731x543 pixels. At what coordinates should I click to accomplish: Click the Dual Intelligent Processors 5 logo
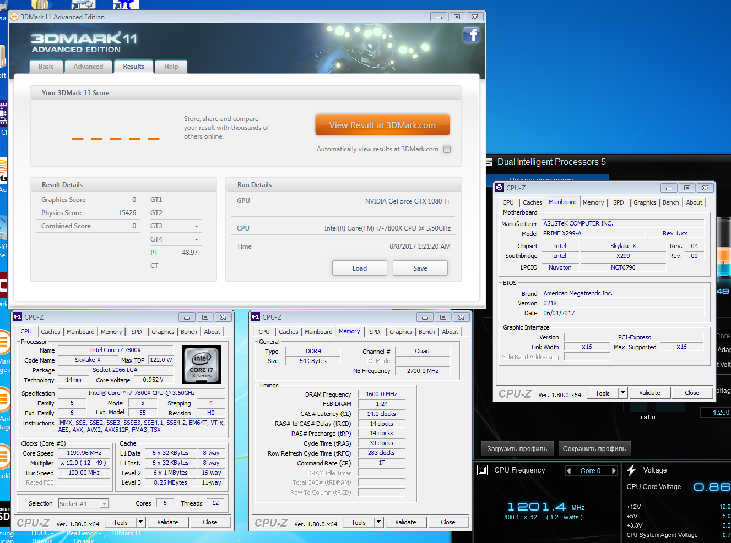[489, 162]
